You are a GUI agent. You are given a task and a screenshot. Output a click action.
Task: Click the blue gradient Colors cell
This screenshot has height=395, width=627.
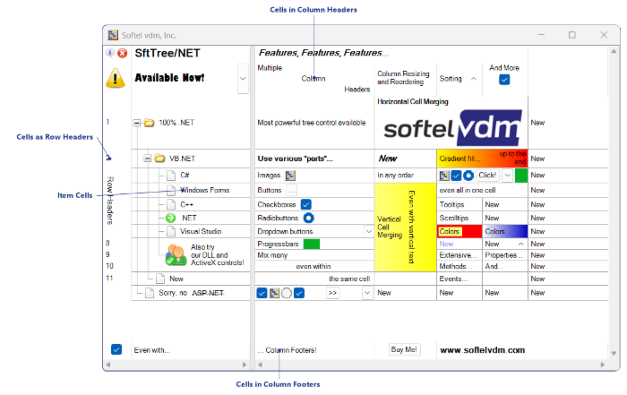pos(505,231)
